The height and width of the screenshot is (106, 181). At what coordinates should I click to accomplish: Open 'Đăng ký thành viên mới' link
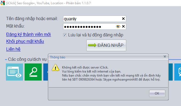point(29,34)
